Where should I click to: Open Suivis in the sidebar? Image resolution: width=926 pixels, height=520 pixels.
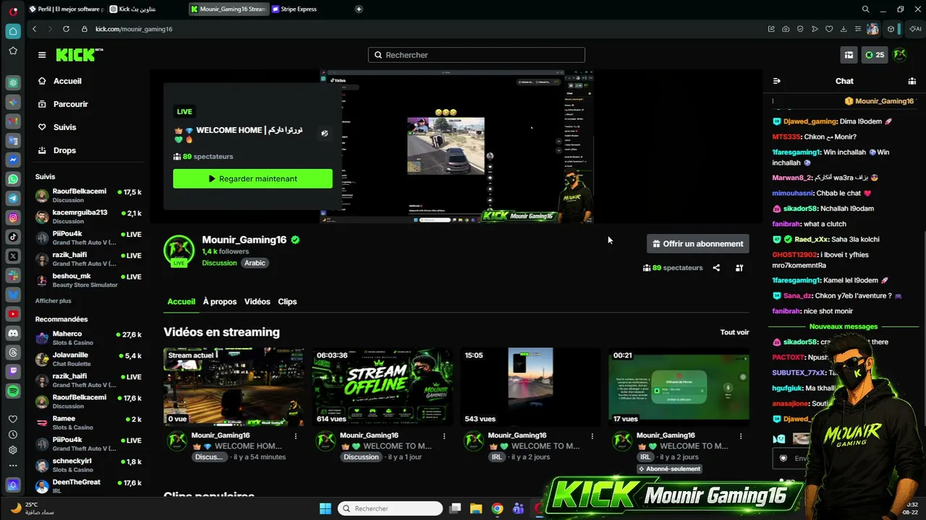pyautogui.click(x=64, y=127)
